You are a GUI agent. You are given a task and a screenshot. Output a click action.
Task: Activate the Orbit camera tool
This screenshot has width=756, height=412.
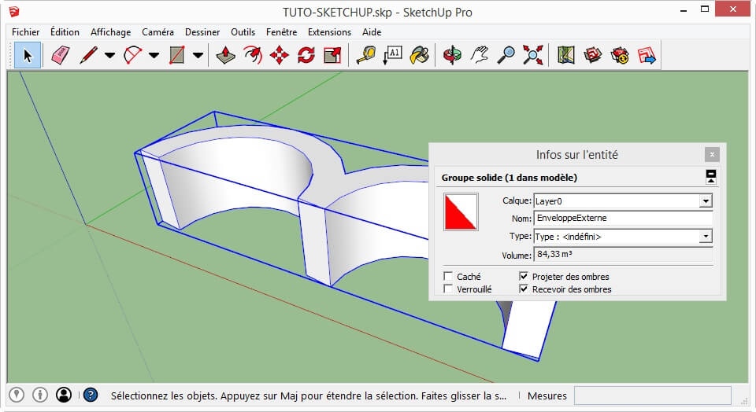[452, 55]
